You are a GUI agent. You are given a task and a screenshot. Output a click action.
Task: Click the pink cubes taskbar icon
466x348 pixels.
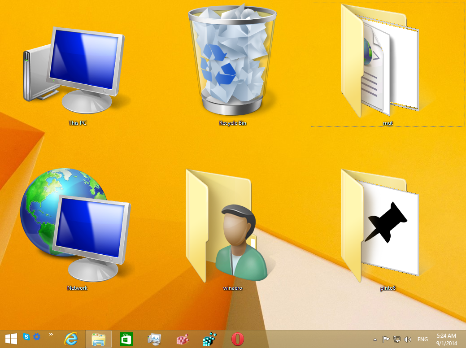pyautogui.click(x=182, y=339)
